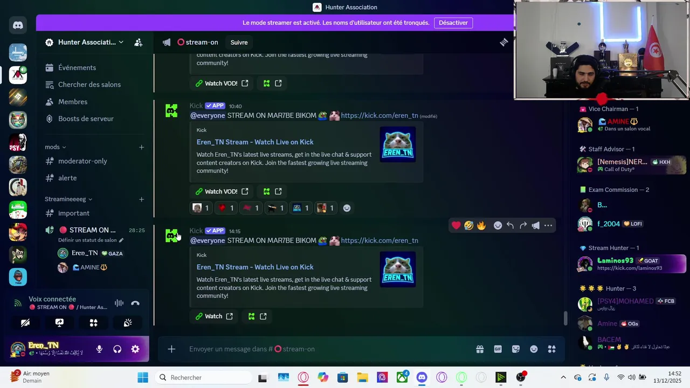Open sticker picker in message bar

point(516,349)
